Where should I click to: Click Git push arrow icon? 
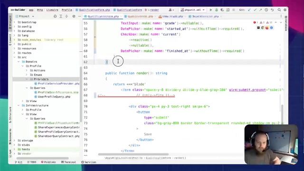pyautogui.click(x=261, y=10)
